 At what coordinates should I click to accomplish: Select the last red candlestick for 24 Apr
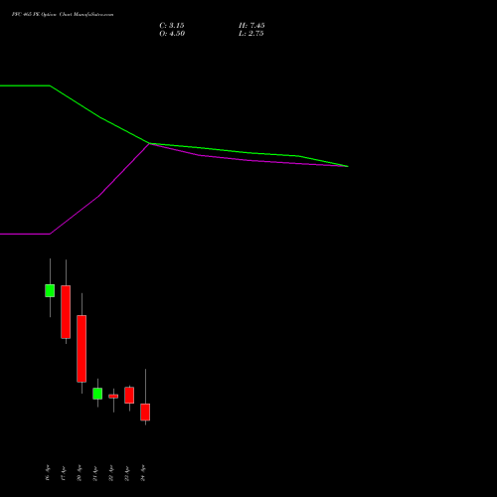pyautogui.click(x=145, y=413)
